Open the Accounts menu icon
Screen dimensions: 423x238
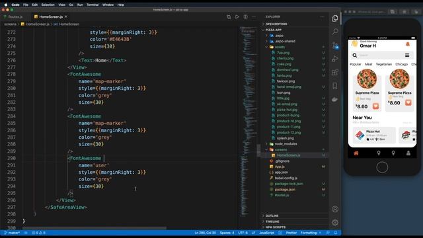[335, 209]
